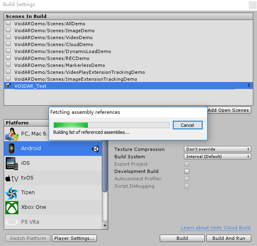
Task: Click the green build progress bar
Action: pos(71,125)
